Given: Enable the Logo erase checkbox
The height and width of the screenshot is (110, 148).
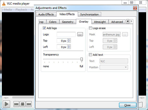Looking at the screenshot, I should (x=90, y=28).
